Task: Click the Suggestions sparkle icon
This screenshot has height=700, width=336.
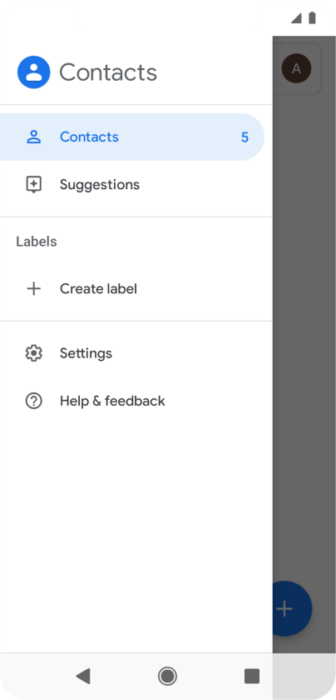Action: [x=34, y=184]
